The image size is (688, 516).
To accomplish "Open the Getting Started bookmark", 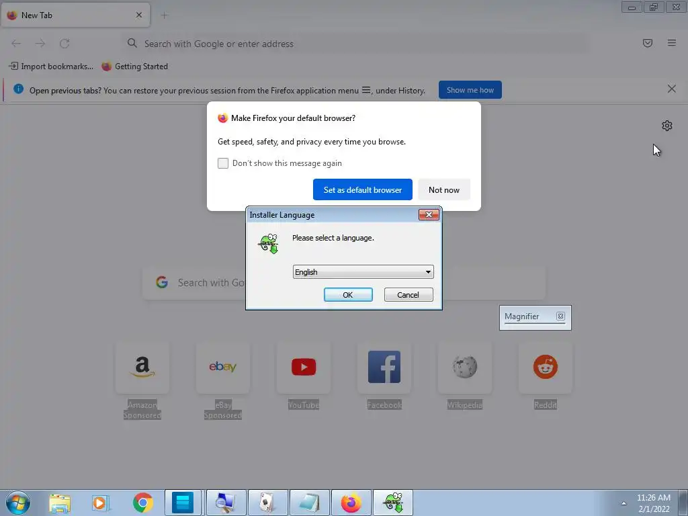I will [x=134, y=67].
